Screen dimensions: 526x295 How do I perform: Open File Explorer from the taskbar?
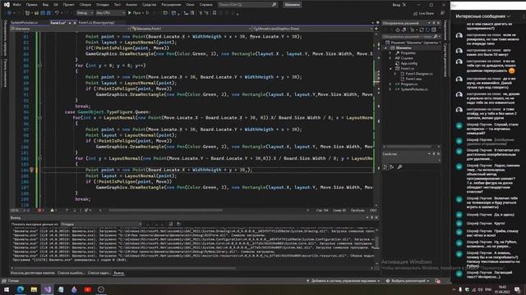click(34, 289)
